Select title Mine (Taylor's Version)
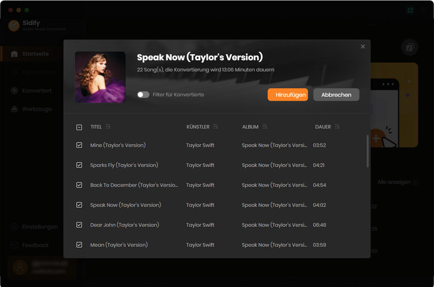434x287 pixels. point(118,145)
